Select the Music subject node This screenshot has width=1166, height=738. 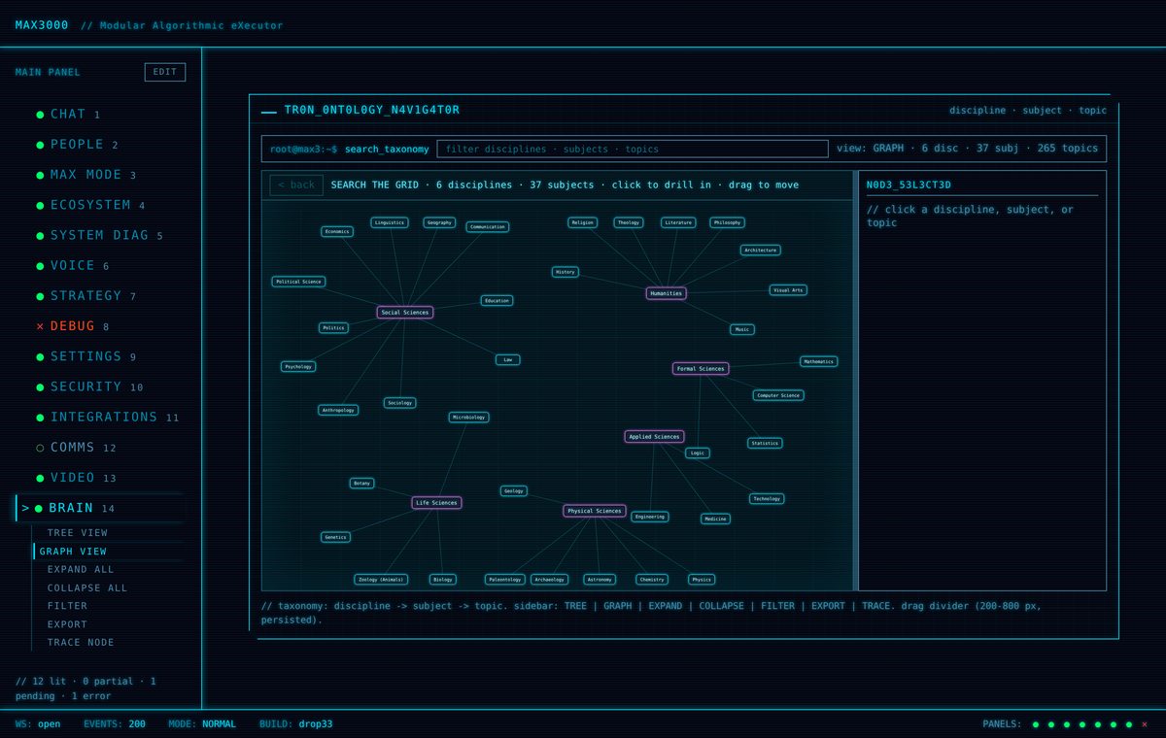pos(742,330)
